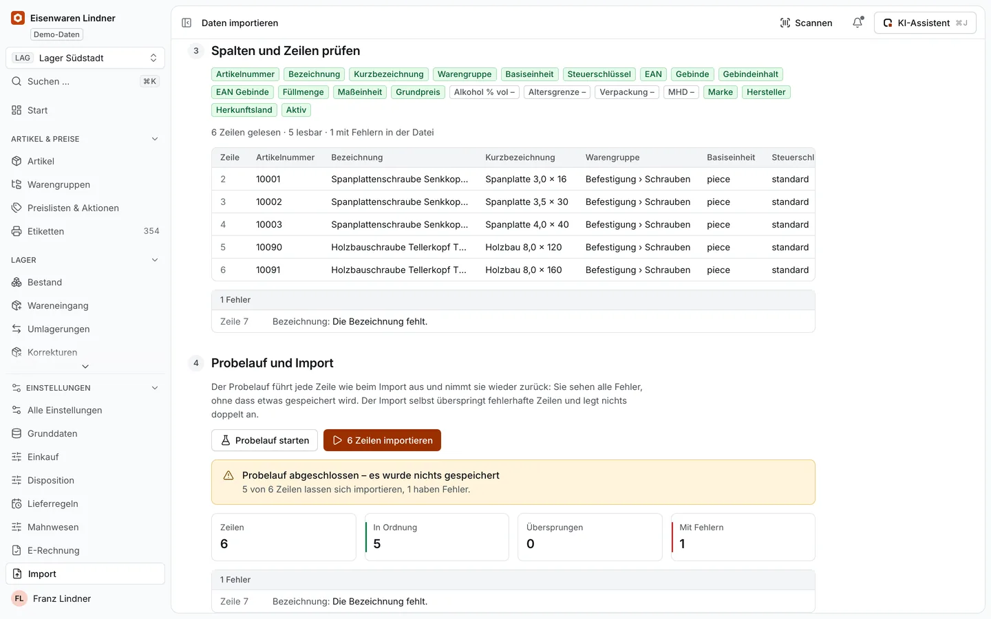Click the MHD unmapped column tag
Viewport: 991px width, 619px height.
[681, 92]
